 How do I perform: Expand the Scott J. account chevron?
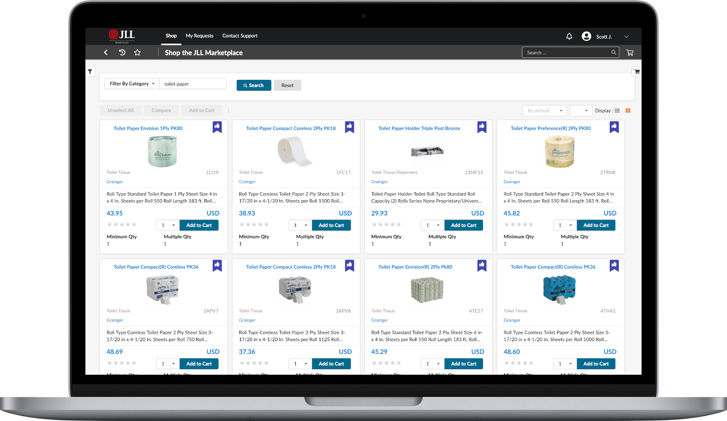pyautogui.click(x=626, y=37)
